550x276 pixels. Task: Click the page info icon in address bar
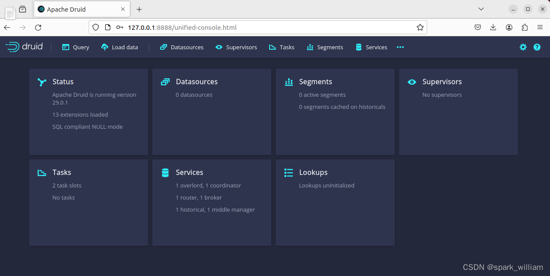pyautogui.click(x=108, y=27)
